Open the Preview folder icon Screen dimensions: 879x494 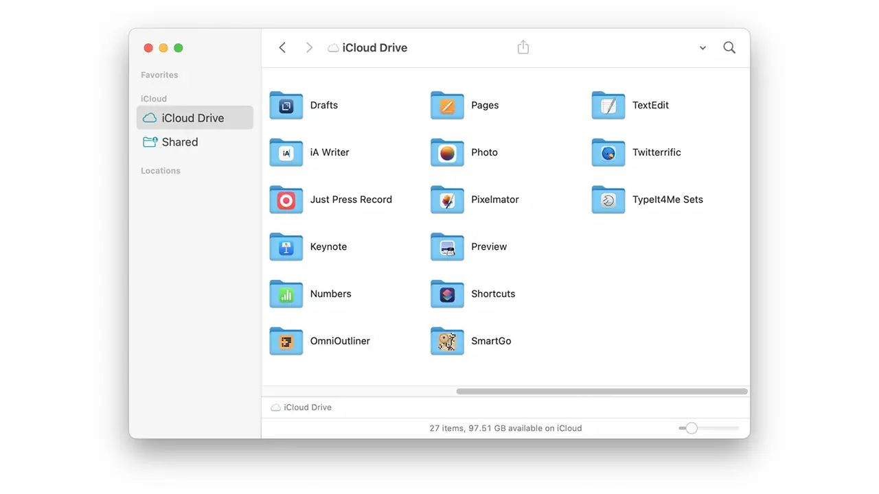tap(447, 247)
